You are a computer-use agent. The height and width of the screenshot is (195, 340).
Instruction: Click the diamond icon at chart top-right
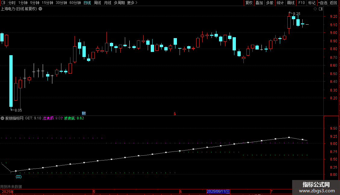tap(315, 9)
